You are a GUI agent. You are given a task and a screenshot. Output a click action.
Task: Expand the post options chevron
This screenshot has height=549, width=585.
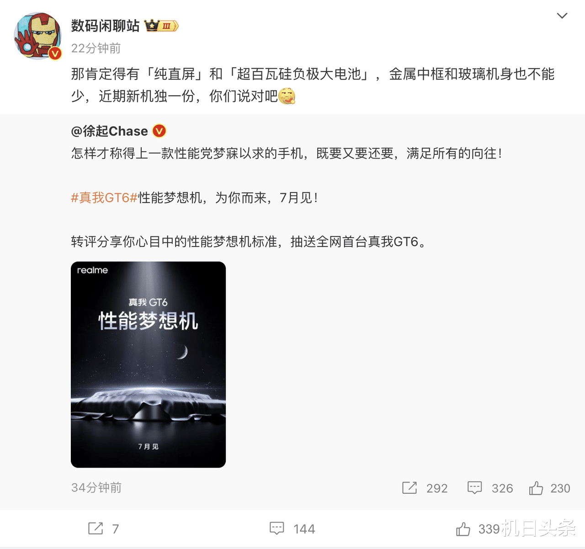pos(562,16)
